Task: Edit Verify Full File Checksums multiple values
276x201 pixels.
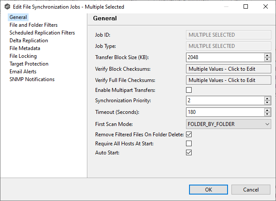Action: coord(228,80)
